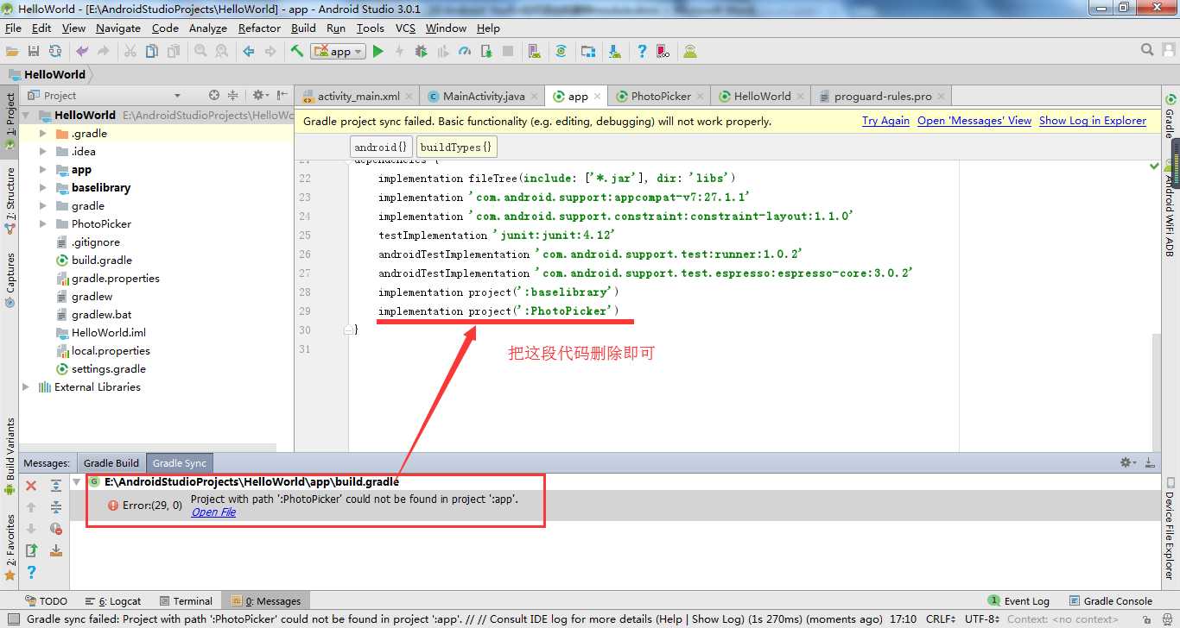
Task: Click the Copy toolbar icon
Action: coord(152,52)
